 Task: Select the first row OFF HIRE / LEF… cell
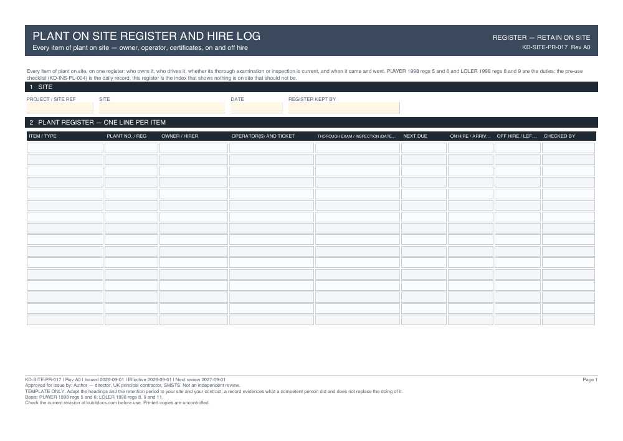point(518,148)
